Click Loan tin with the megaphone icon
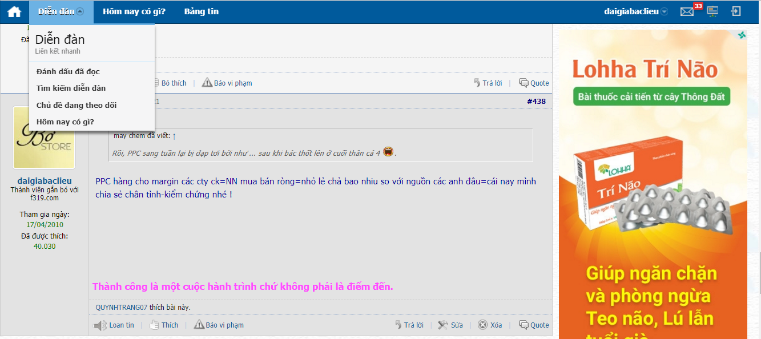 click(x=114, y=325)
